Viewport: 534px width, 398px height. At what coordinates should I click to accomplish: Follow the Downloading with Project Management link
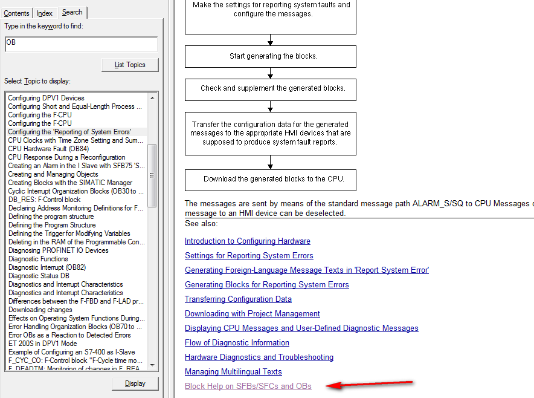[x=253, y=313]
